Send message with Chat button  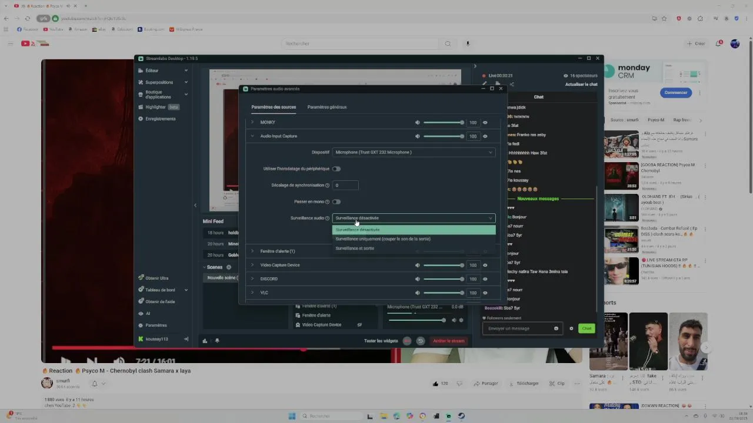pos(587,328)
